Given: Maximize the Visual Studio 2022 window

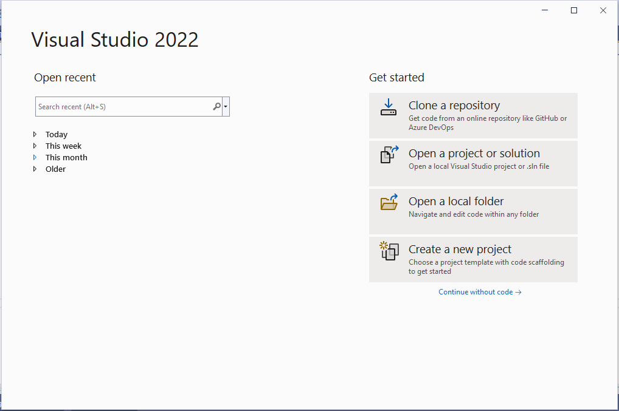Looking at the screenshot, I should [x=574, y=10].
